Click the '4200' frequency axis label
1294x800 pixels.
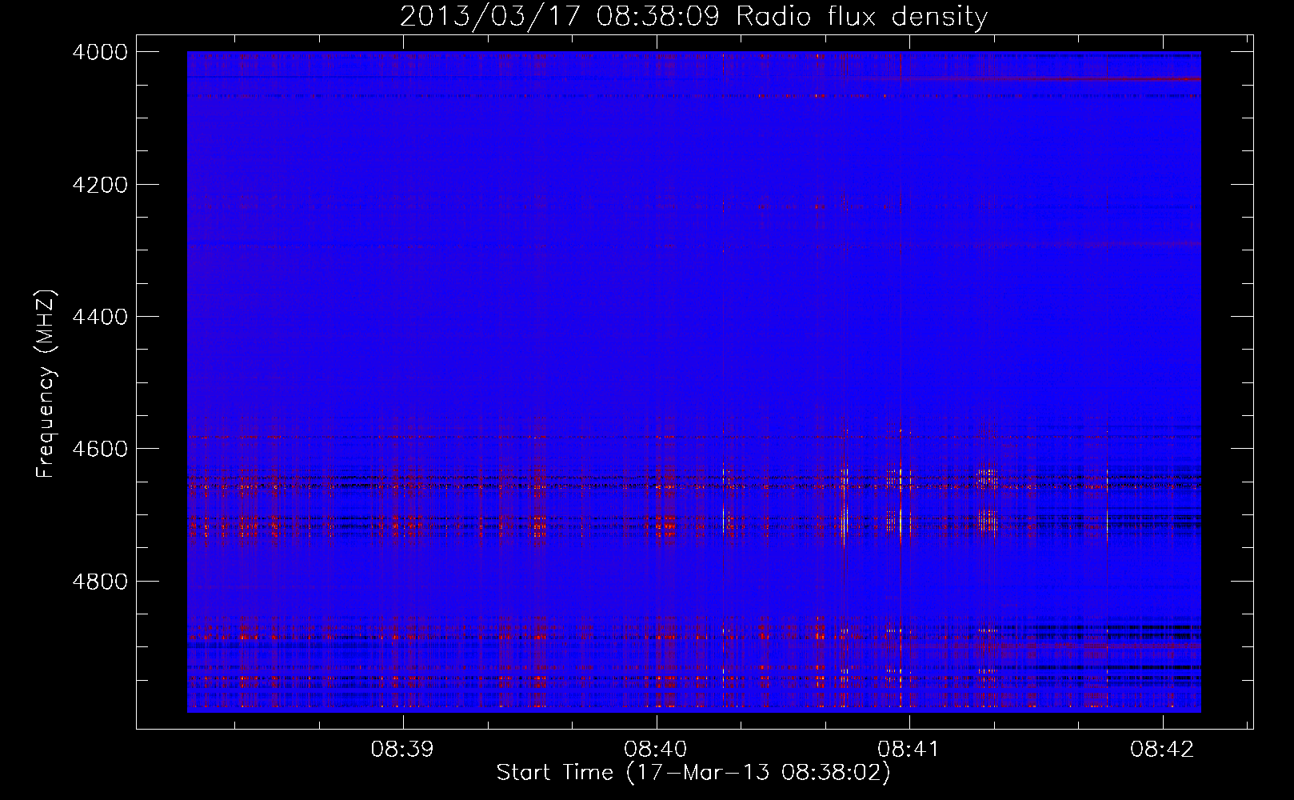click(99, 185)
